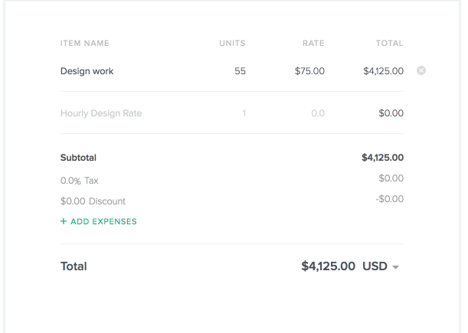Edit the $0.00 discount amount

(x=73, y=201)
